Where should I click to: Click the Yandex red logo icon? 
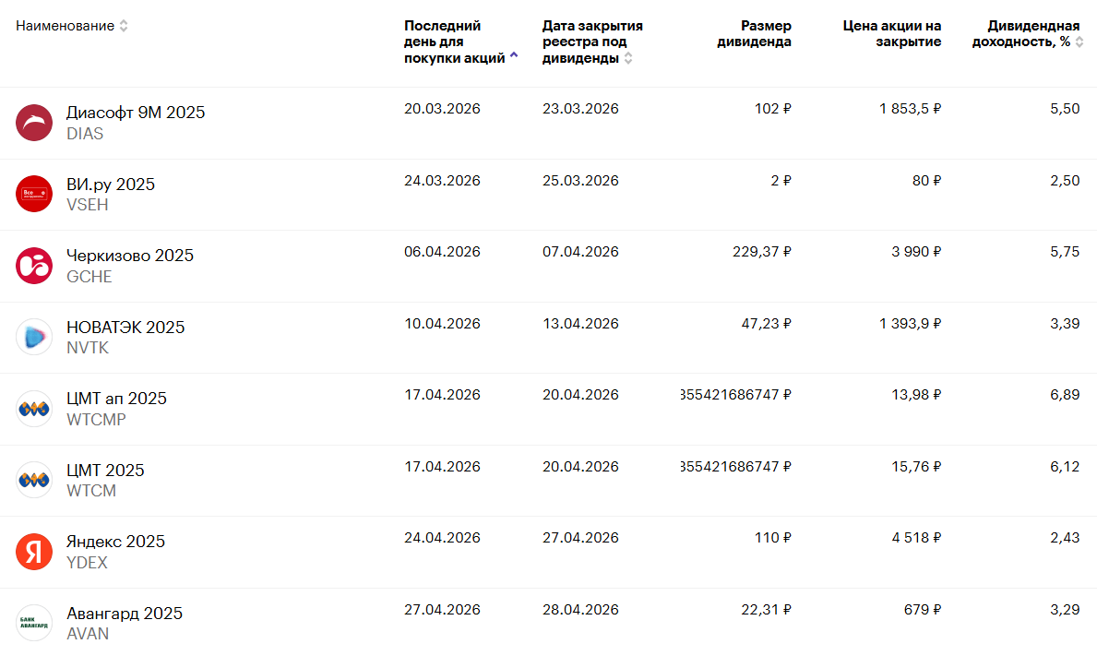click(34, 552)
